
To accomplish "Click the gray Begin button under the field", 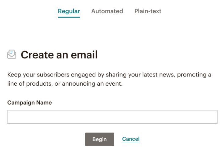I will (x=100, y=139).
